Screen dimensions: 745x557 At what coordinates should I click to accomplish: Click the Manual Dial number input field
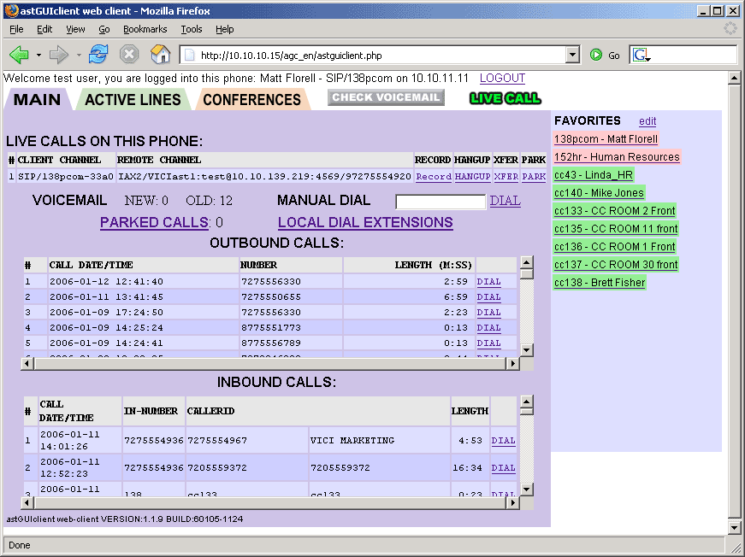point(440,202)
